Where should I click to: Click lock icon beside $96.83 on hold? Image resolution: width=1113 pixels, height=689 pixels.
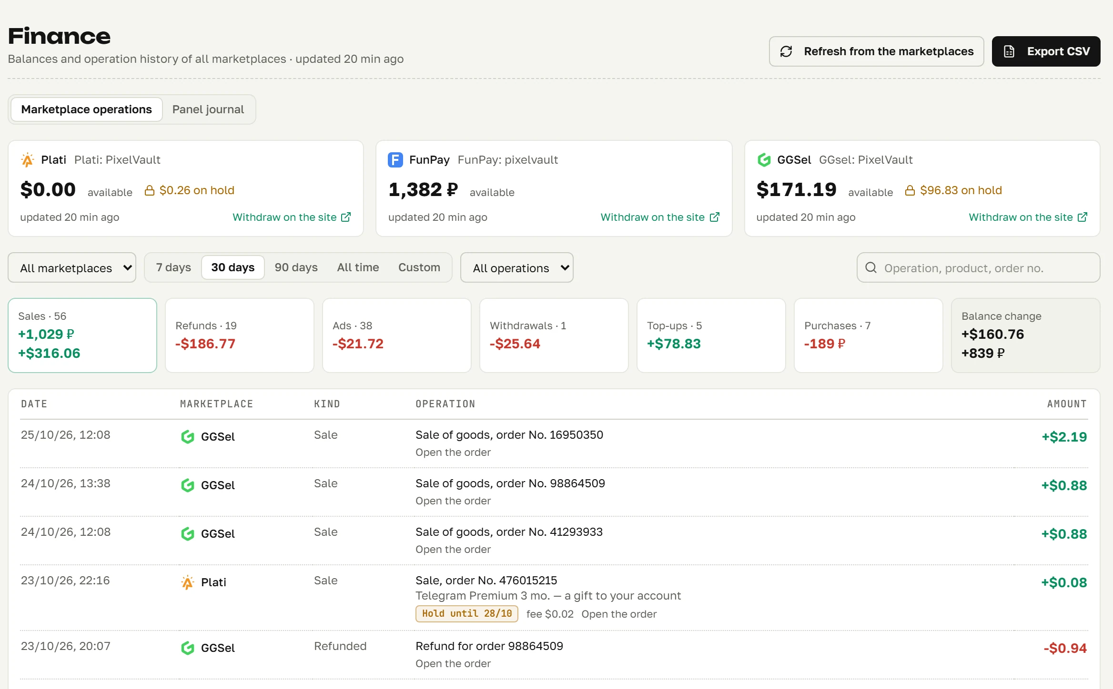[x=910, y=190]
